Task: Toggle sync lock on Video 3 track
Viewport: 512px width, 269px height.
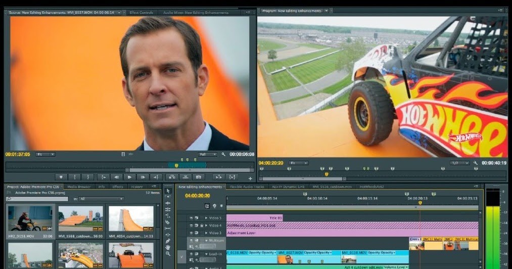Action: coord(197,233)
